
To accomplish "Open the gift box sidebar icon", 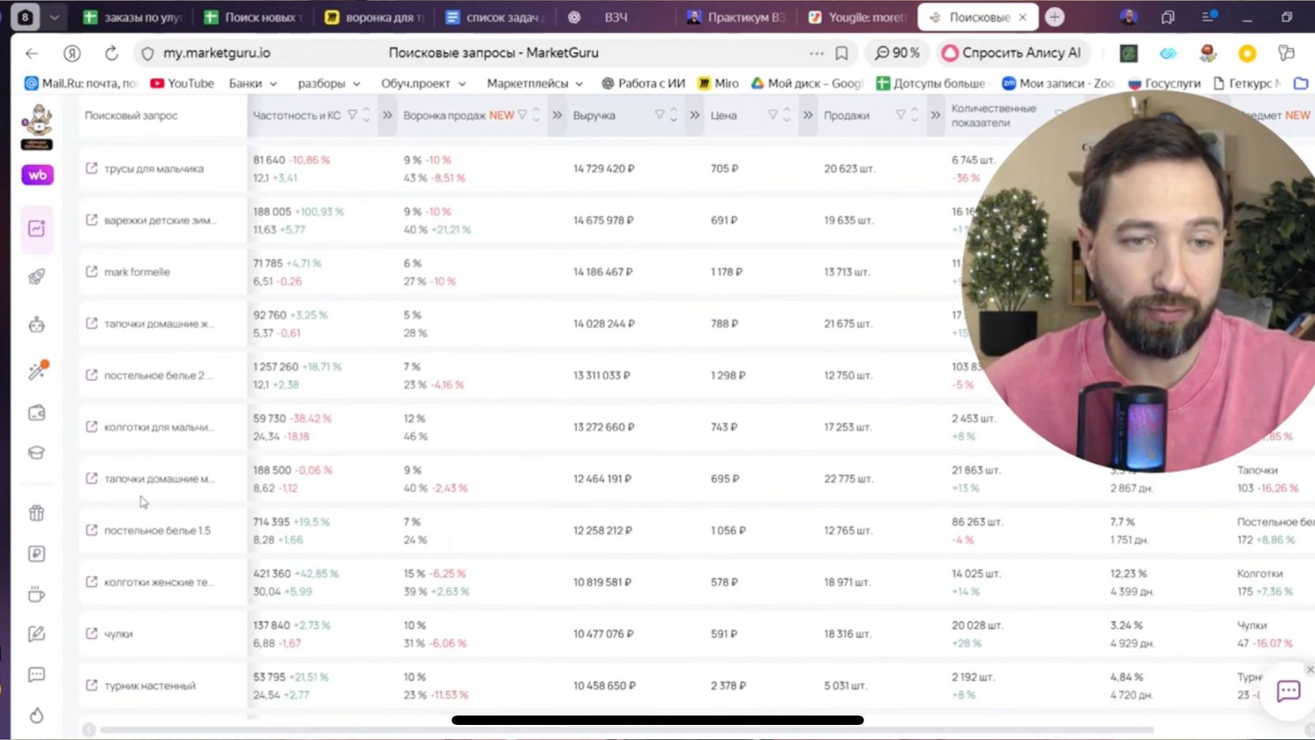I will tap(37, 513).
